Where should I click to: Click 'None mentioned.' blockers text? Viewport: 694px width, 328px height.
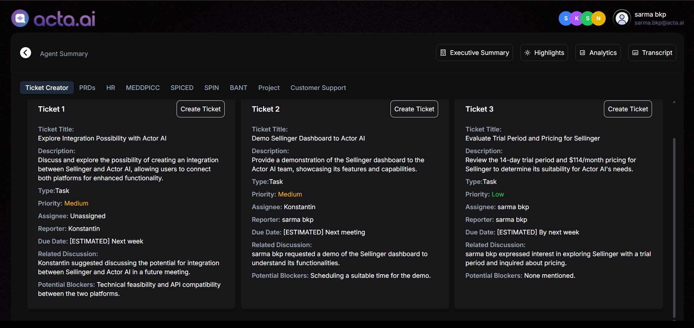[550, 276]
